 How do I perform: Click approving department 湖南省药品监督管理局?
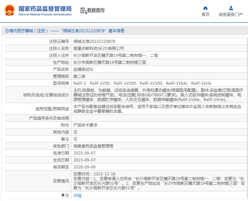(x=93, y=146)
